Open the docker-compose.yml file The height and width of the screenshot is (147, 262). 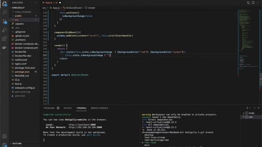pyautogui.click(x=26, y=48)
